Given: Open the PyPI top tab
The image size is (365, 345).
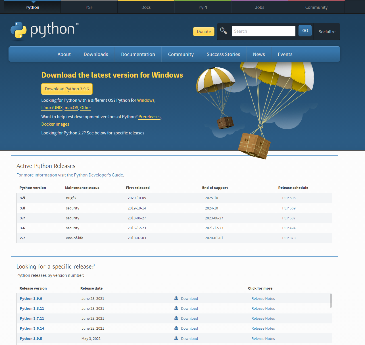Looking at the screenshot, I should pyautogui.click(x=203, y=7).
